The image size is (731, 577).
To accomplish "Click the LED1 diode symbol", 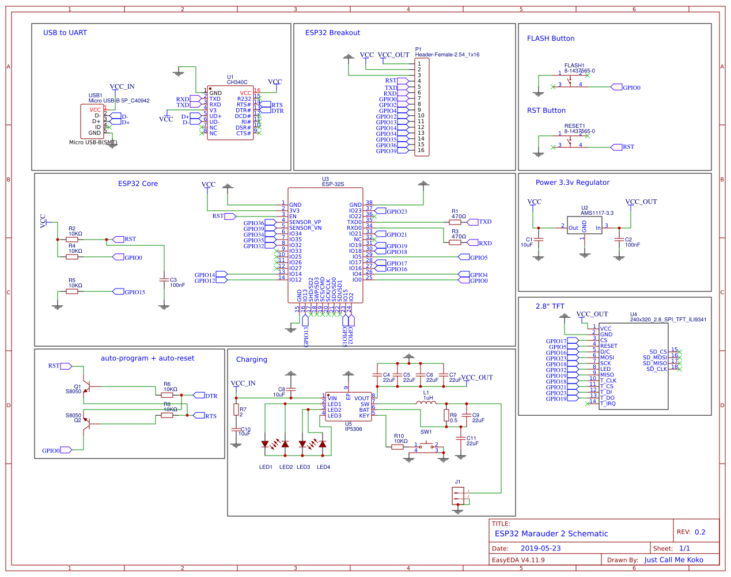I will pyautogui.click(x=265, y=444).
